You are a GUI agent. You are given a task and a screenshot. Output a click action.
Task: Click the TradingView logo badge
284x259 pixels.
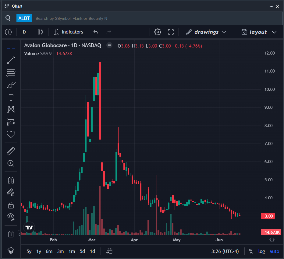[x=29, y=227]
